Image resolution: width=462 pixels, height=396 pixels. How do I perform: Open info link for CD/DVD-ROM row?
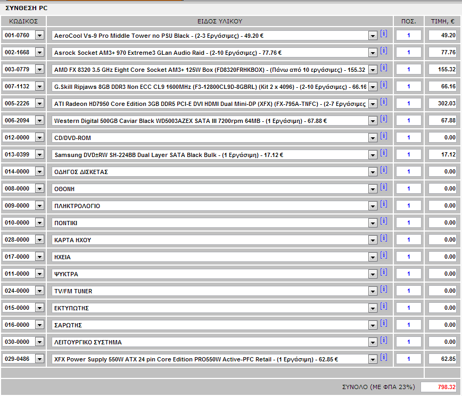[384, 136]
